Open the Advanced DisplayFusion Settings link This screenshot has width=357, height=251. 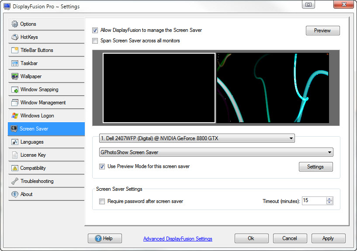coord(177,239)
